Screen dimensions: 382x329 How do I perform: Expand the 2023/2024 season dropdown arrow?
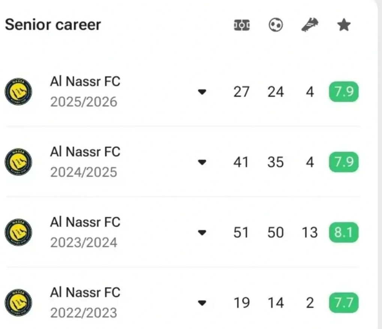pyautogui.click(x=202, y=233)
